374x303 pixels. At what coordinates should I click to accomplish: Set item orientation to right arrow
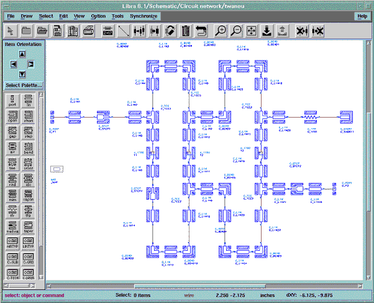[30, 64]
